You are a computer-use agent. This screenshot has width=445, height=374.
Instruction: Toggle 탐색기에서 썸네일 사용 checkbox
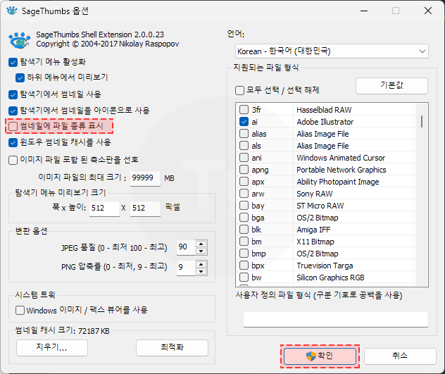tap(13, 94)
